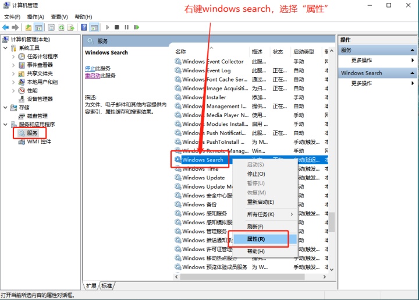
Task: Collapse the 服务和应用程序 tree node
Action: pos(5,125)
